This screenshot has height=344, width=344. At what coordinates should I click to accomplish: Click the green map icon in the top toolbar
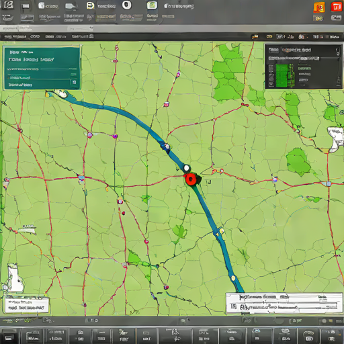pyautogui.click(x=152, y=5)
